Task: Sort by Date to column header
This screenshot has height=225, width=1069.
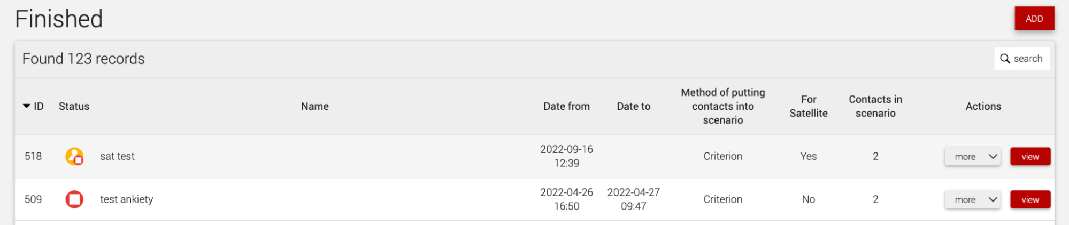Action: coord(634,106)
